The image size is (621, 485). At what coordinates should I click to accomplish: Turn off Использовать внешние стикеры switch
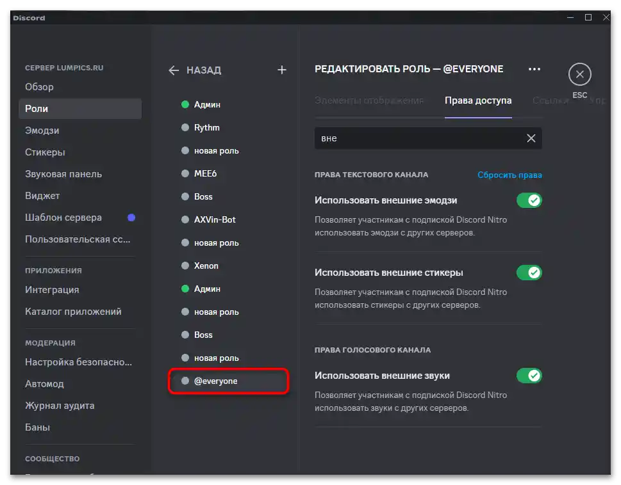click(x=529, y=273)
